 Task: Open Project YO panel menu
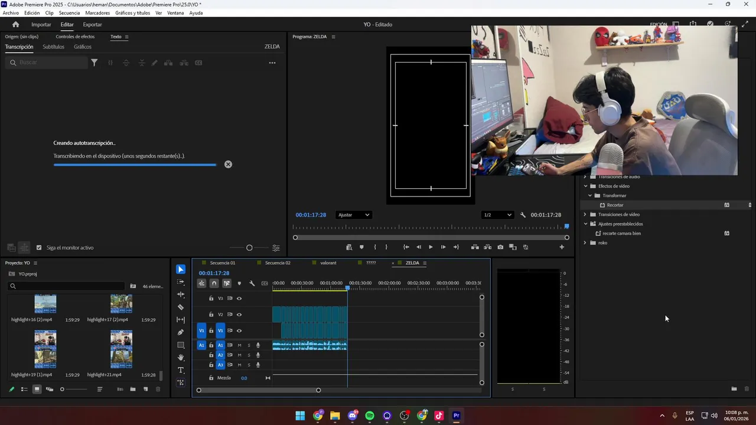tap(35, 263)
